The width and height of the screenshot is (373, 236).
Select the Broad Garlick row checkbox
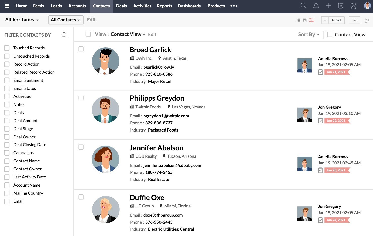click(81, 49)
